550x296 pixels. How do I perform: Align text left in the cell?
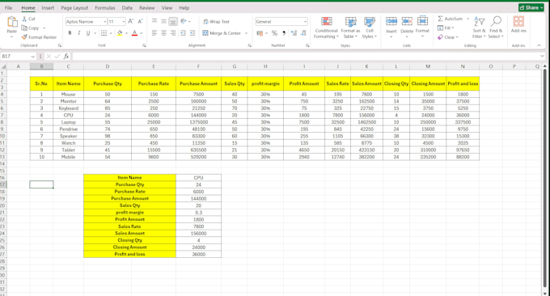[154, 33]
